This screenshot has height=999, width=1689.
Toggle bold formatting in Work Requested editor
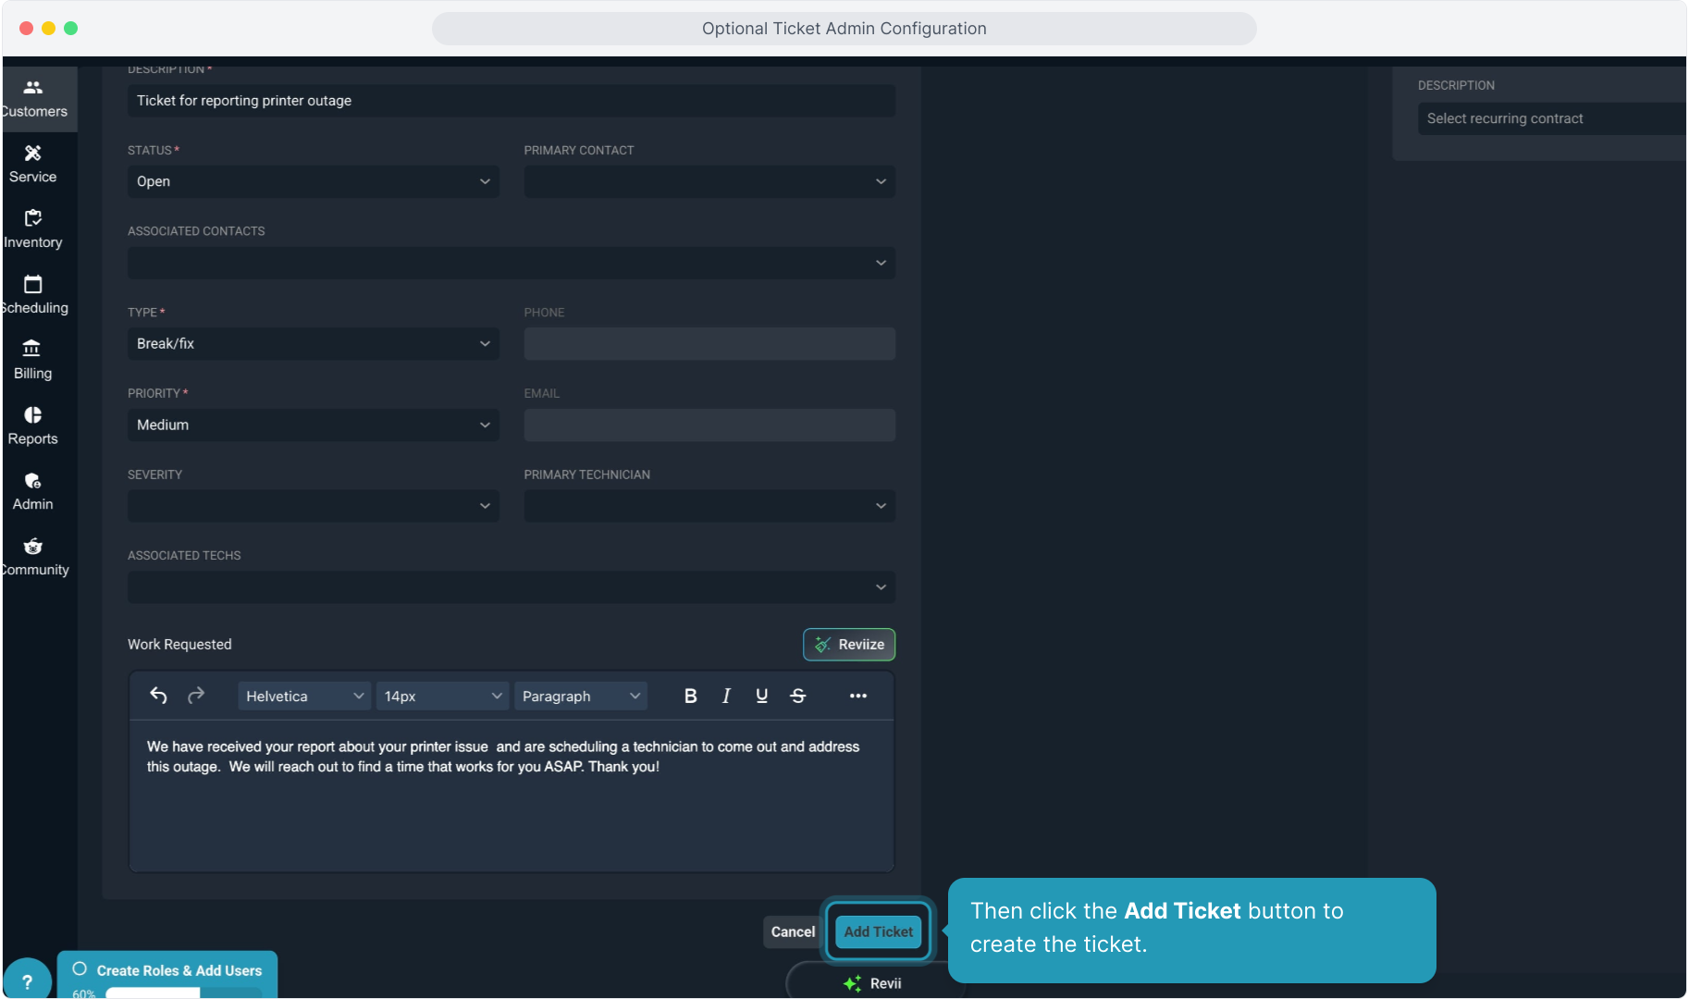[690, 696]
